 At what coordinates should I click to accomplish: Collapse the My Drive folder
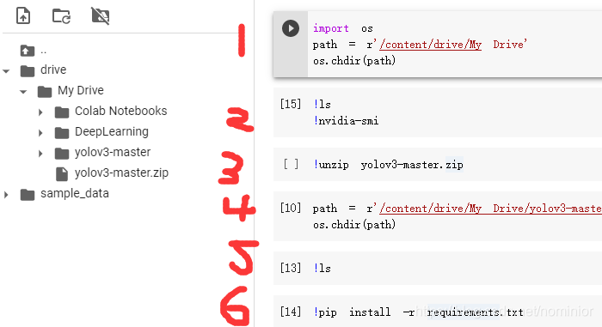[23, 92]
